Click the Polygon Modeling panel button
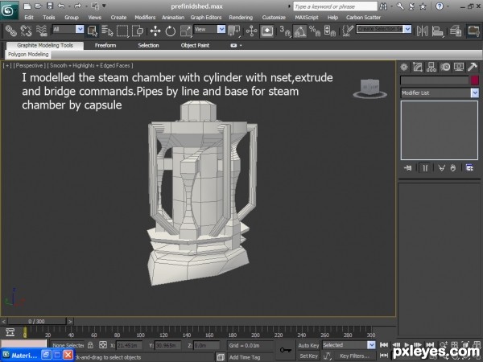This screenshot has width=483, height=362. [x=28, y=55]
